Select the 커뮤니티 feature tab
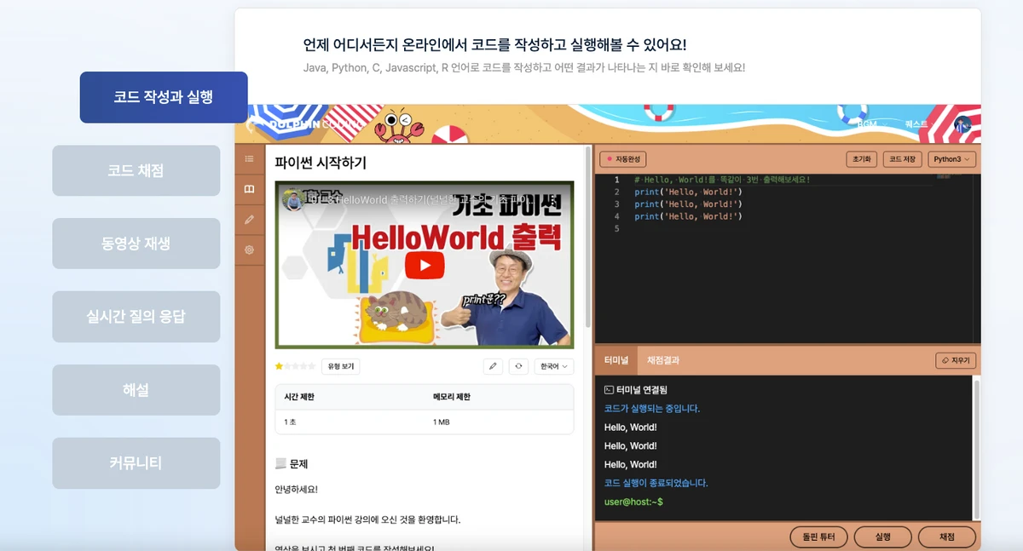Image resolution: width=1023 pixels, height=551 pixels. coord(136,463)
